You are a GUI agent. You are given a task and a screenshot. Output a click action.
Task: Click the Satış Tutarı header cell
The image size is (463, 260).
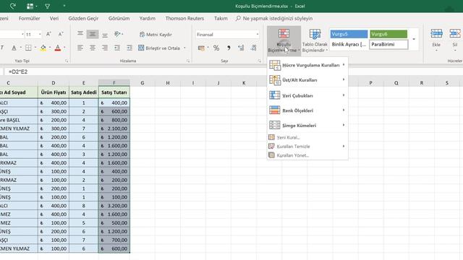(114, 92)
